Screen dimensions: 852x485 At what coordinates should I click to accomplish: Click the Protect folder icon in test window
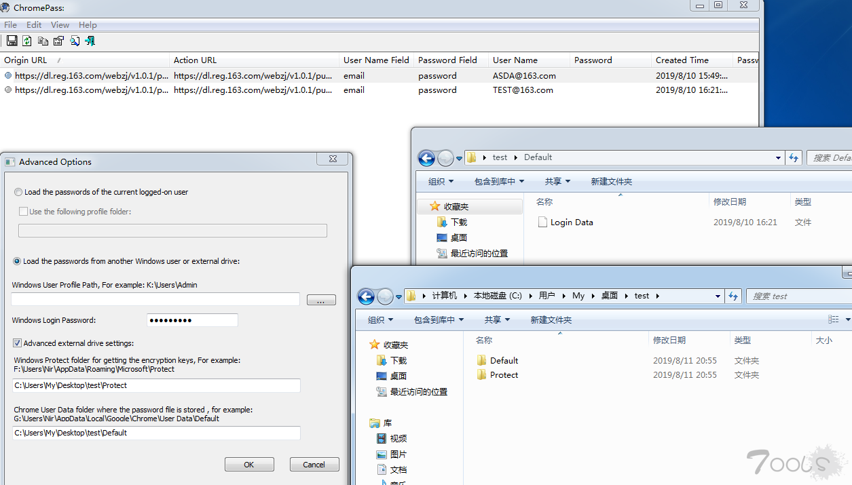click(x=482, y=375)
